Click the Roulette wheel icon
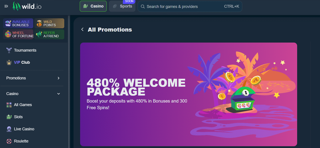 9,141
